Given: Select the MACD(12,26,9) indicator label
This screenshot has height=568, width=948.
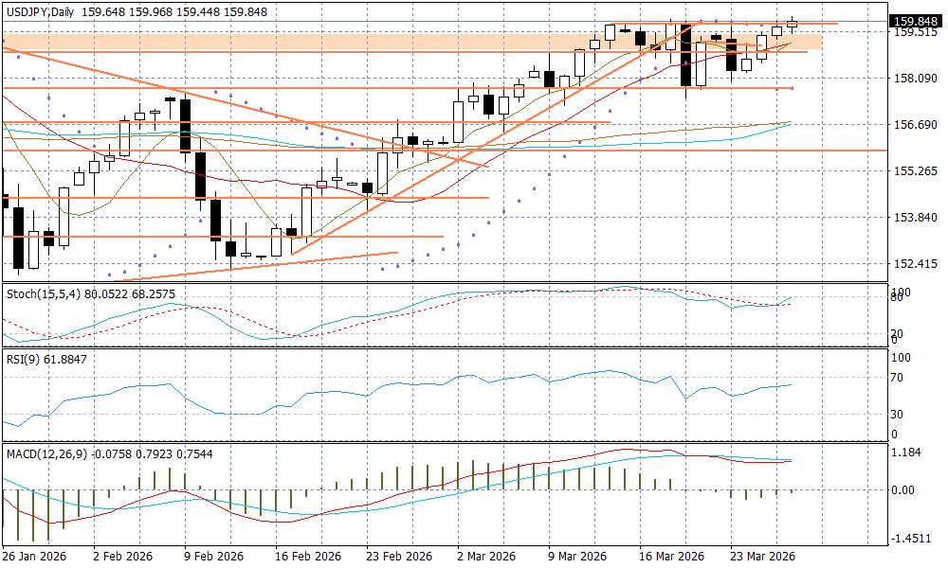Looking at the screenshot, I should click(x=46, y=454).
